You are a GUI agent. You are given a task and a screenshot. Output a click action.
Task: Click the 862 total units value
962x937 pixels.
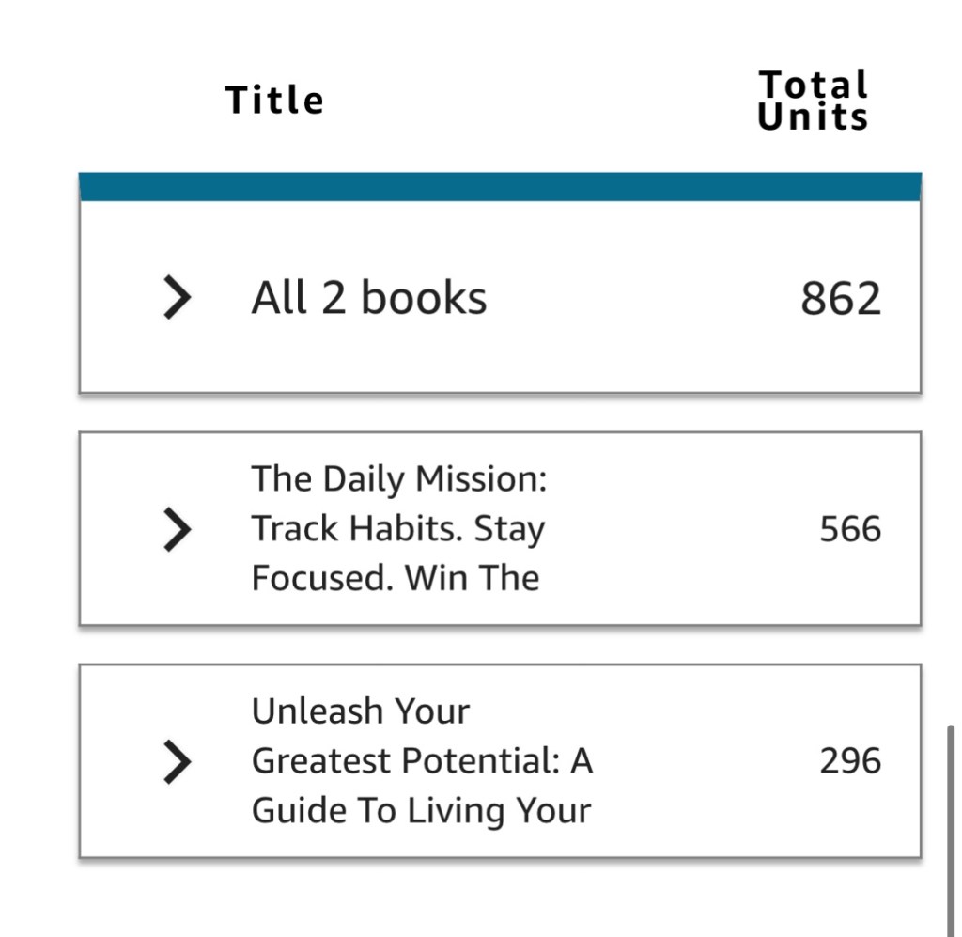coord(841,299)
